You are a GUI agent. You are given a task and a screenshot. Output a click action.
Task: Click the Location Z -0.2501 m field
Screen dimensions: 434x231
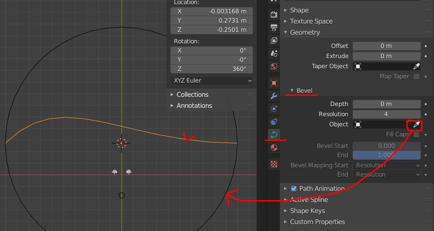coord(212,30)
